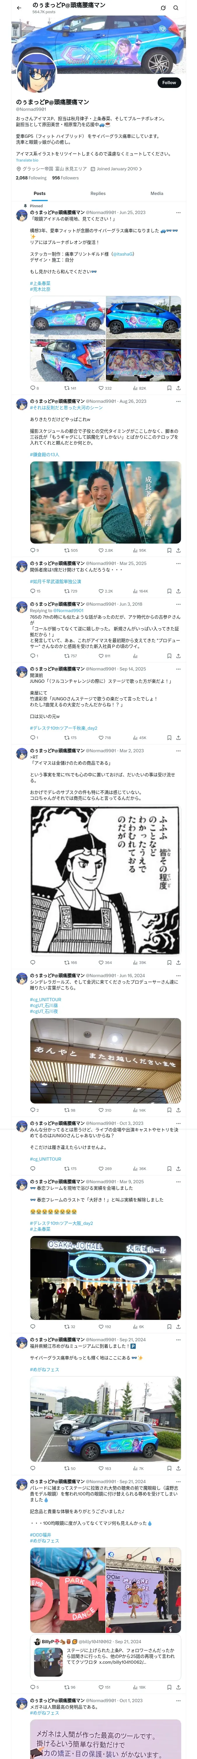Go back using the header arrow
Viewport: 197px width, 1759px height.
pyautogui.click(x=18, y=8)
